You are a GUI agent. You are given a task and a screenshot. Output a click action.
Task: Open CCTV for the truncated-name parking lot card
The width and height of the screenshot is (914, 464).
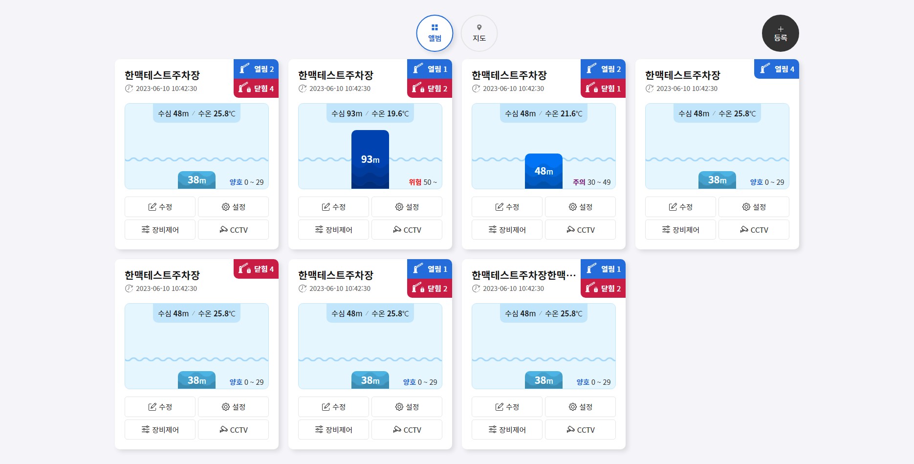point(580,429)
